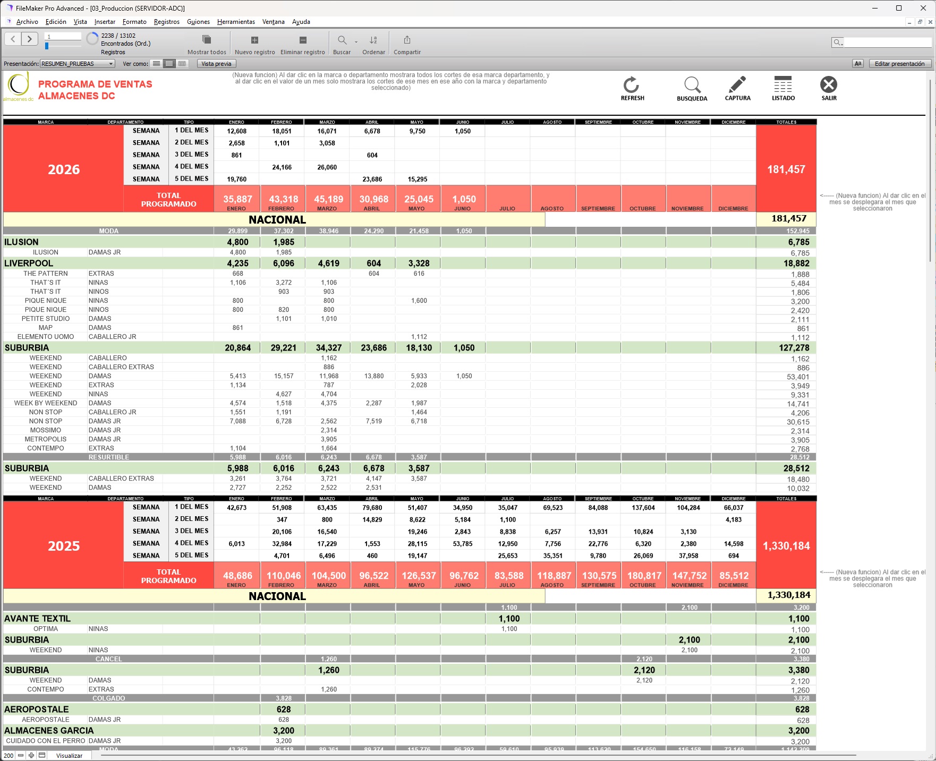
Task: Click the Ordenar sort icon
Action: click(x=373, y=40)
